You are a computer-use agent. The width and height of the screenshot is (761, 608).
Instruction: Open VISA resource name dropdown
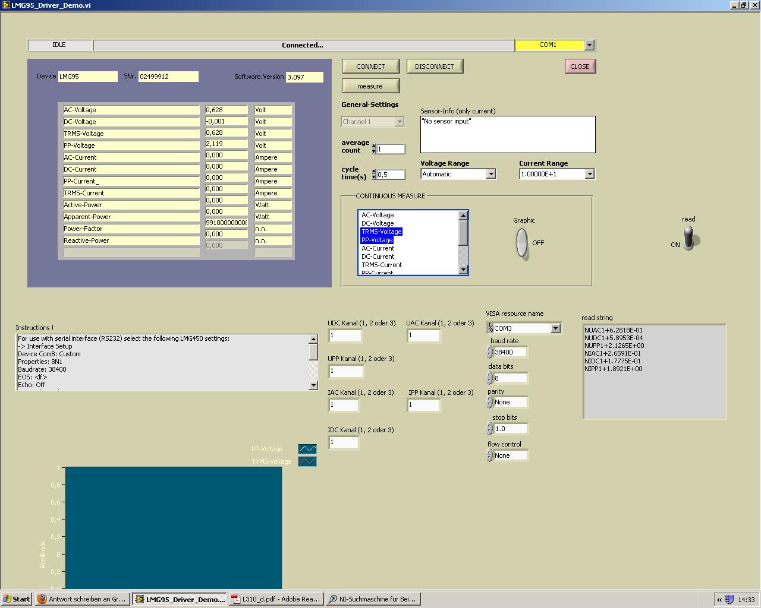pyautogui.click(x=555, y=328)
